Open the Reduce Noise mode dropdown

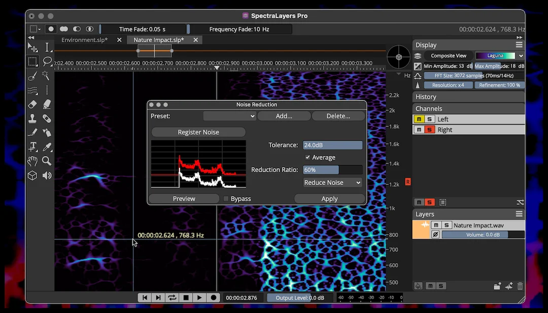(332, 182)
